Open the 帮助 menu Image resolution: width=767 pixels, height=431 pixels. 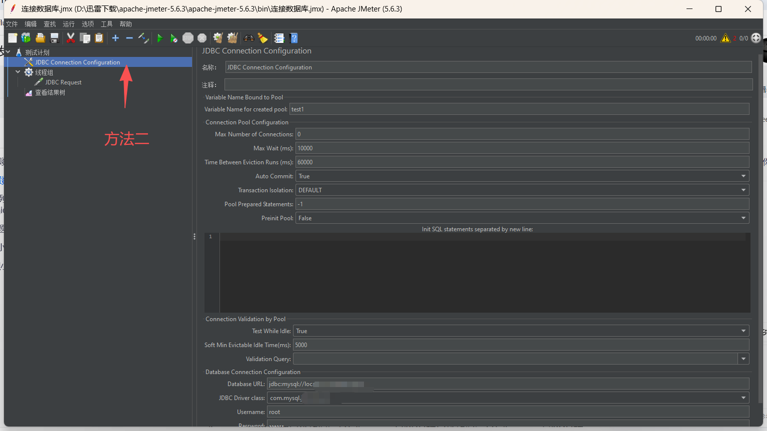[x=126, y=24]
